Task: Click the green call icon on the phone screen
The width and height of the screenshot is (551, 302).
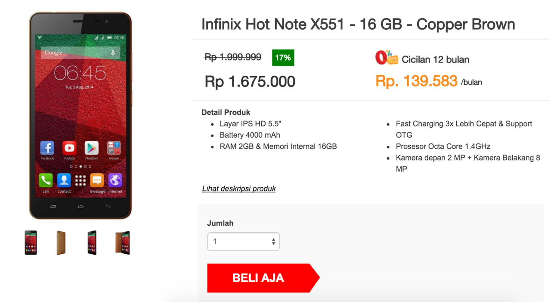Action: point(46,180)
